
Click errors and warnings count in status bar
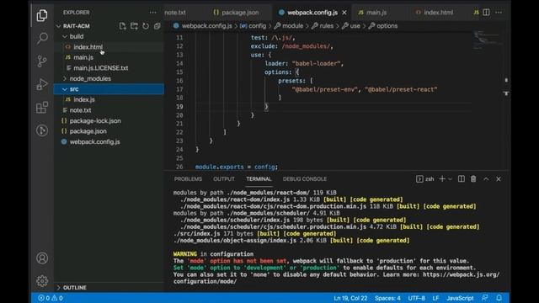(x=51, y=298)
